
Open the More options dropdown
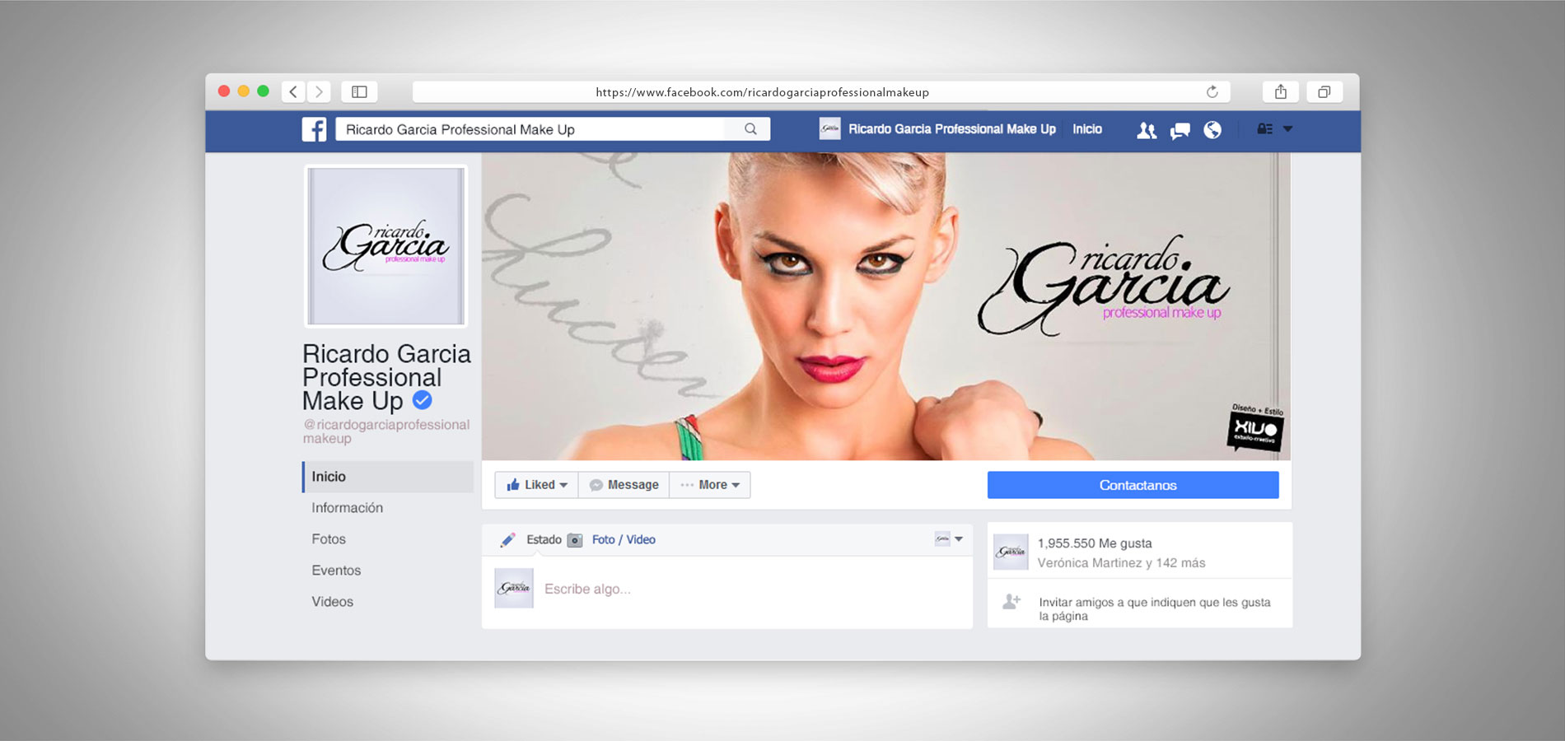(709, 485)
